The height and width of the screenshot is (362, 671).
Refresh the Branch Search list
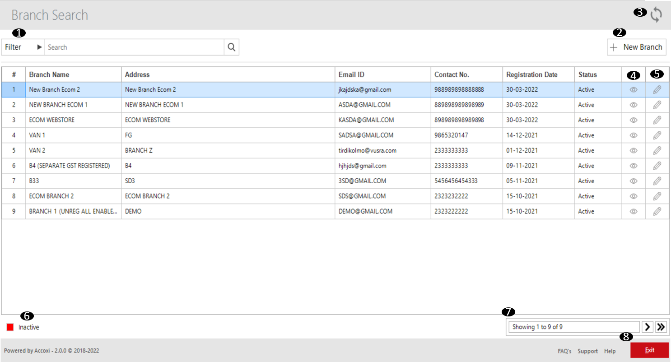[x=656, y=14]
